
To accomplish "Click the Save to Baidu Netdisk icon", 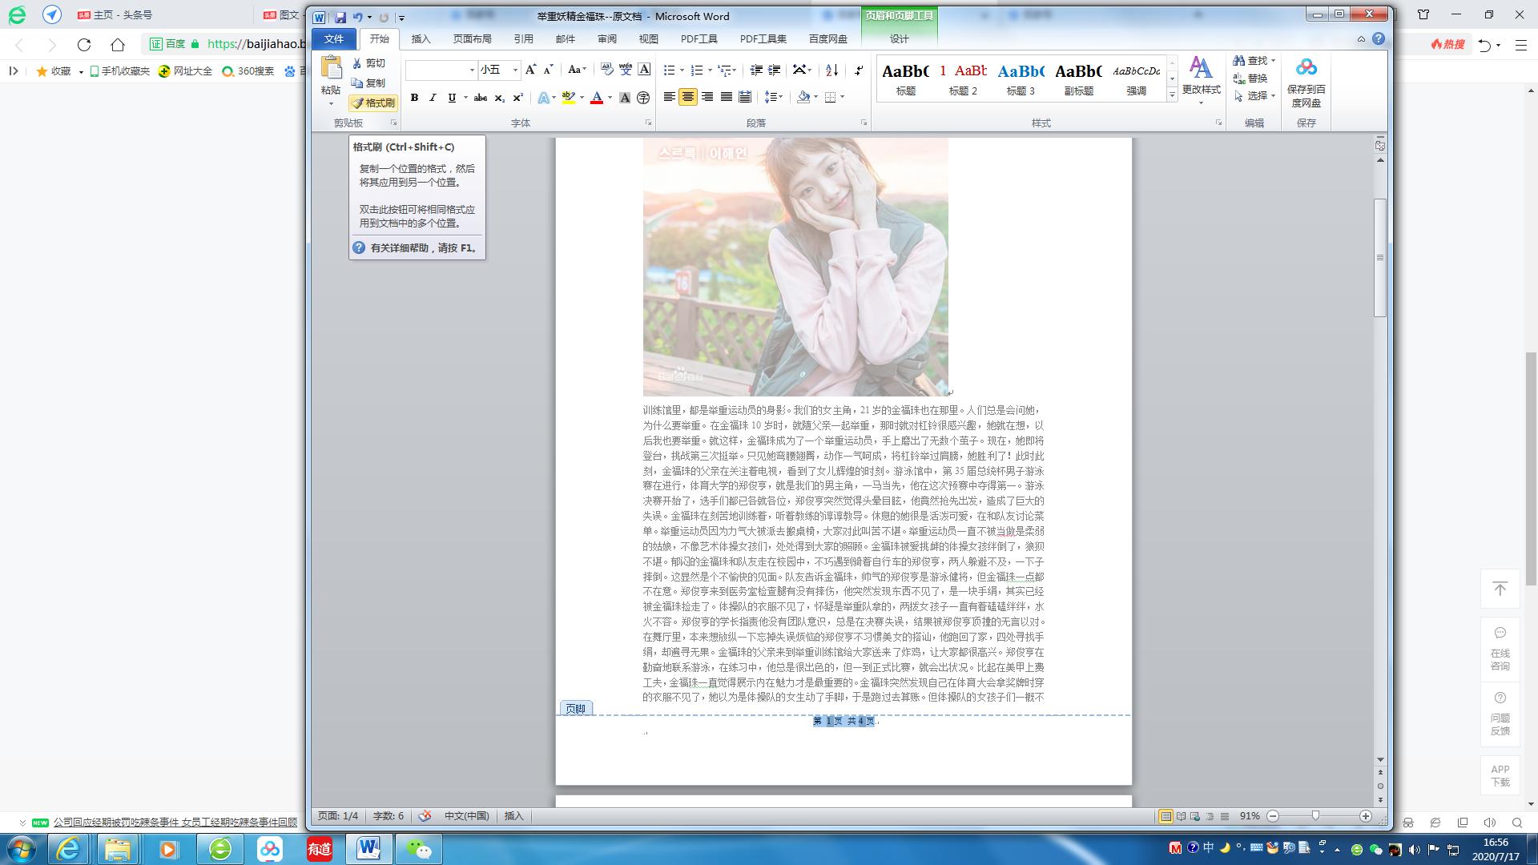I will 1306,80.
